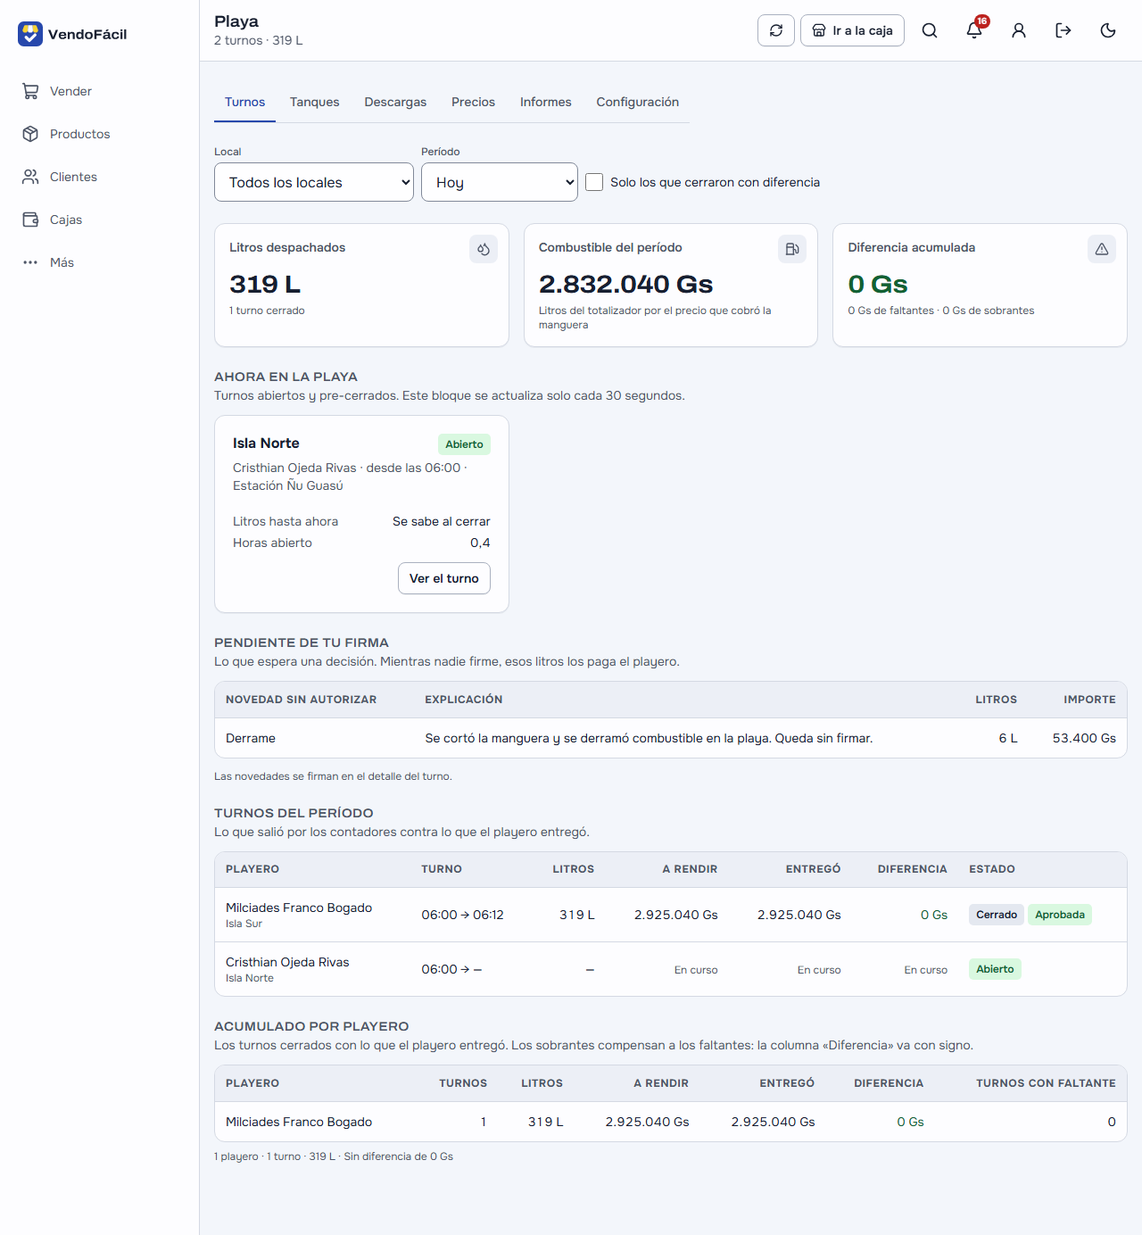Open the Productos box icon in sidebar
The height and width of the screenshot is (1235, 1142).
[x=30, y=134]
